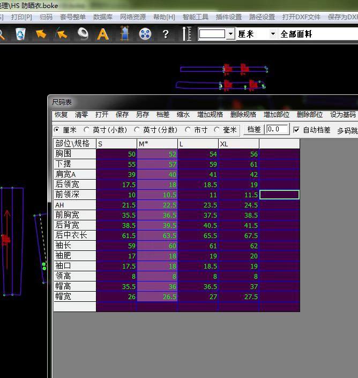Screen dimensions: 358x378
Task: Select the 下摆 row label
Action: click(74, 164)
